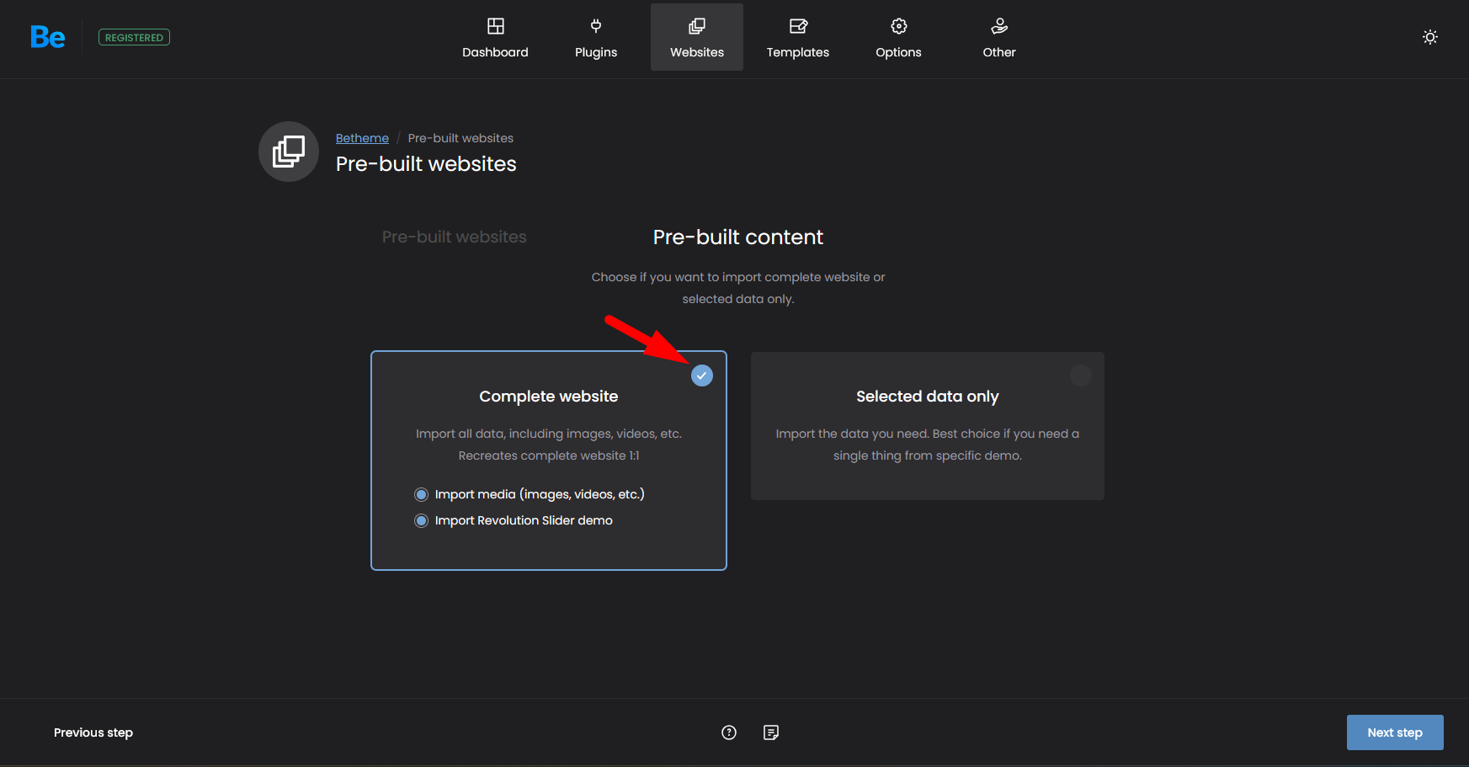This screenshot has width=1469, height=767.
Task: Go to the Pre-built websites step label
Action: pyautogui.click(x=454, y=237)
